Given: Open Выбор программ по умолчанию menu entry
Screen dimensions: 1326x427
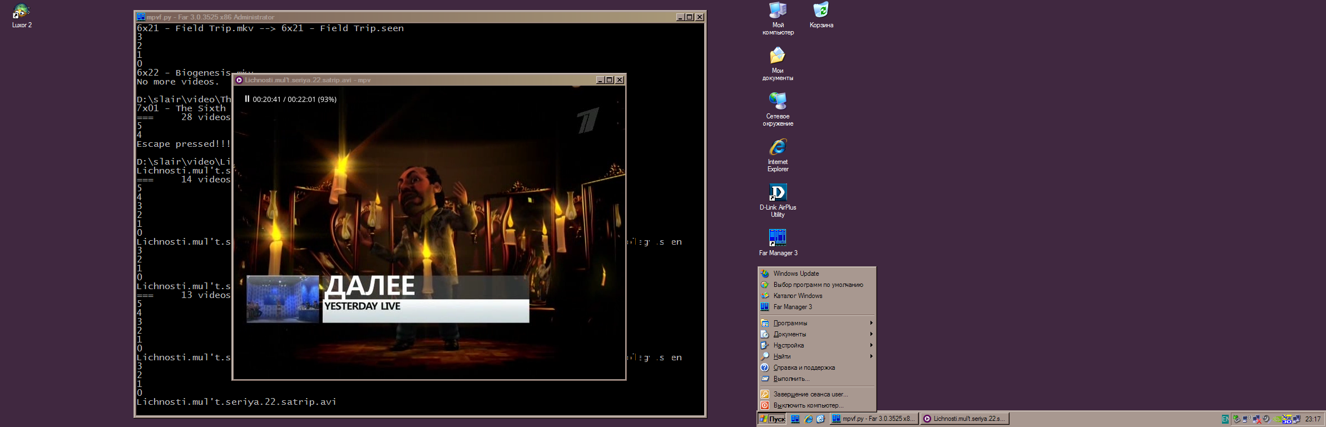Looking at the screenshot, I should (x=817, y=285).
